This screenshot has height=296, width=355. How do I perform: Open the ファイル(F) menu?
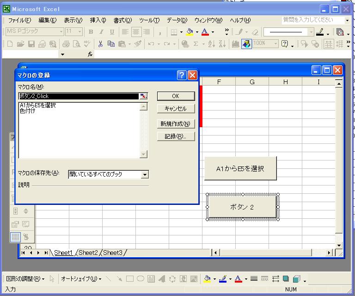coord(20,20)
